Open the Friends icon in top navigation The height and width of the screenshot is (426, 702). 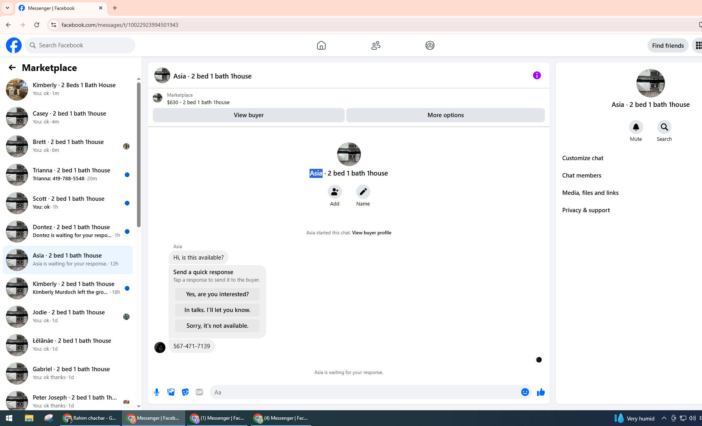(376, 45)
